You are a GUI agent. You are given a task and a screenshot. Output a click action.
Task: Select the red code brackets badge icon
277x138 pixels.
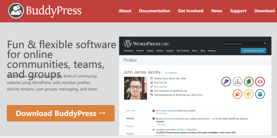pos(260,82)
